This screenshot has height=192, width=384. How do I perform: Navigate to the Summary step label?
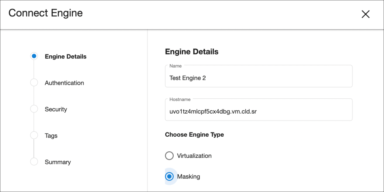click(x=58, y=162)
